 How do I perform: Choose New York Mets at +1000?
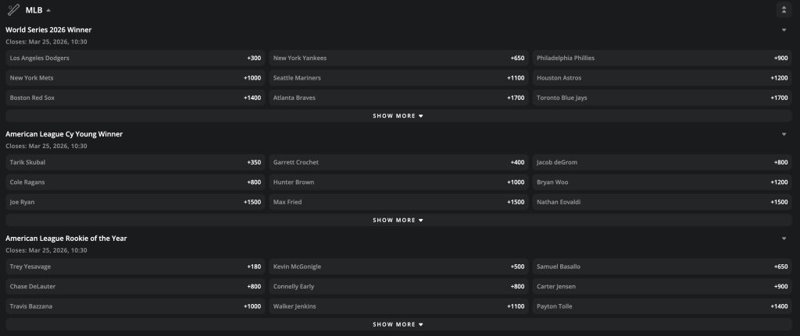coord(135,78)
